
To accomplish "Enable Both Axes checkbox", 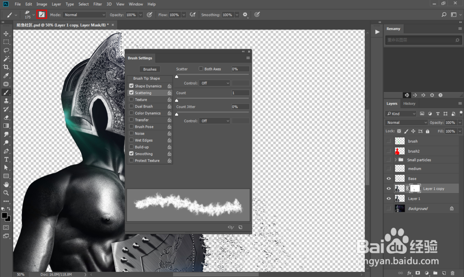I will [201, 69].
